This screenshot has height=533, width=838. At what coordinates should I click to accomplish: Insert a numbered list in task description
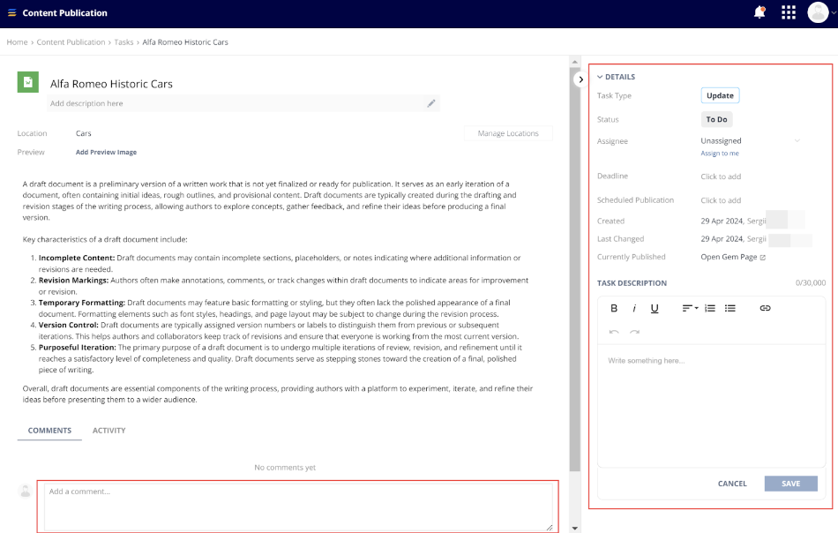710,308
